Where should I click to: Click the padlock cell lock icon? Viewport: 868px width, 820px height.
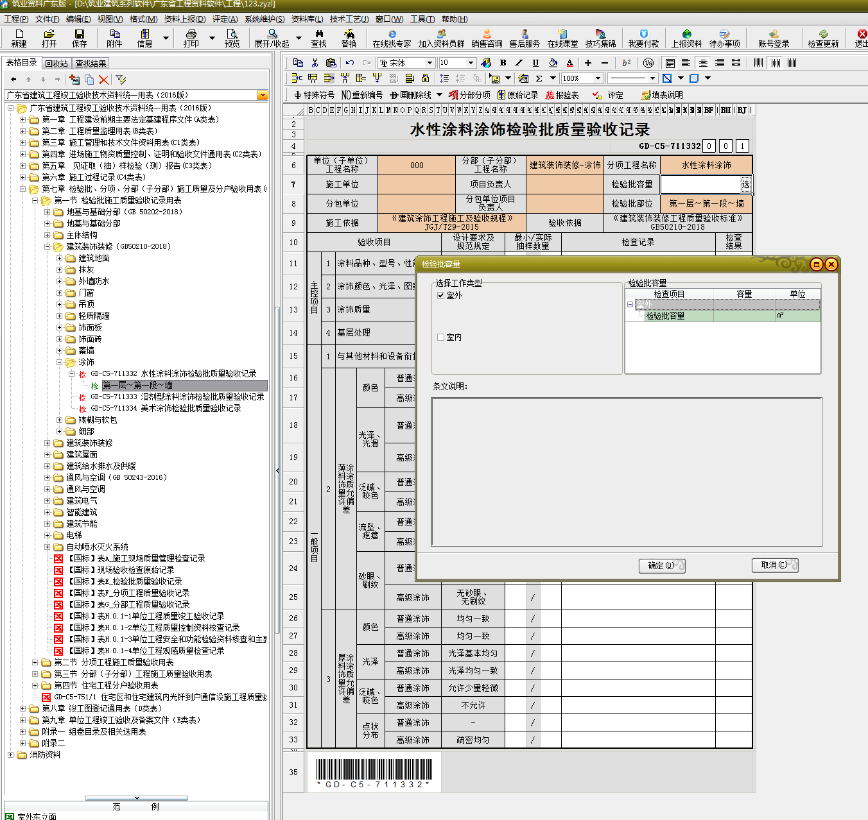point(425,78)
